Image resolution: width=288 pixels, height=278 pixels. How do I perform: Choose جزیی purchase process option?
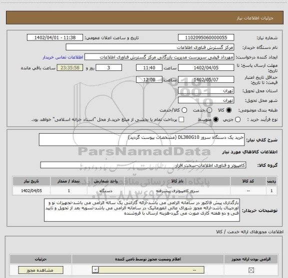237,120
